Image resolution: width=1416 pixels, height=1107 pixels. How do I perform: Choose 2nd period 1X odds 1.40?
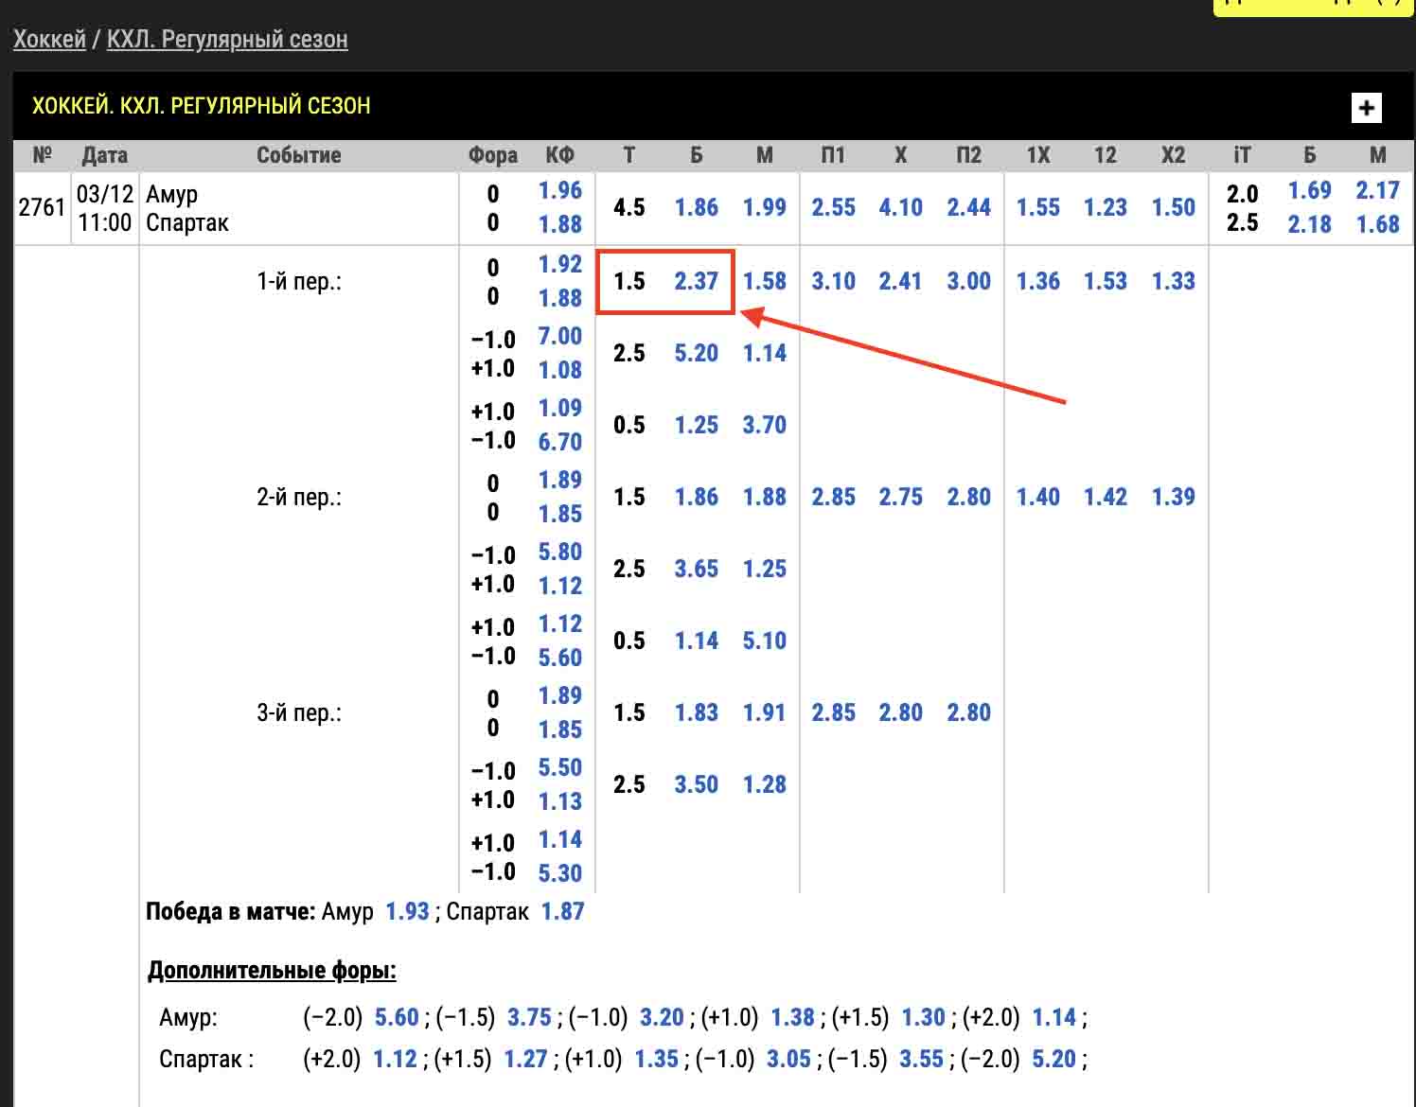click(x=1038, y=497)
